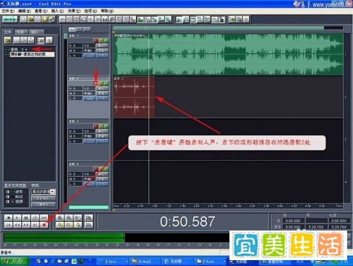Viewport: 353px width, 266px height.
Task: Select the second tab beside 文件 in left panel
Action: click(x=22, y=32)
